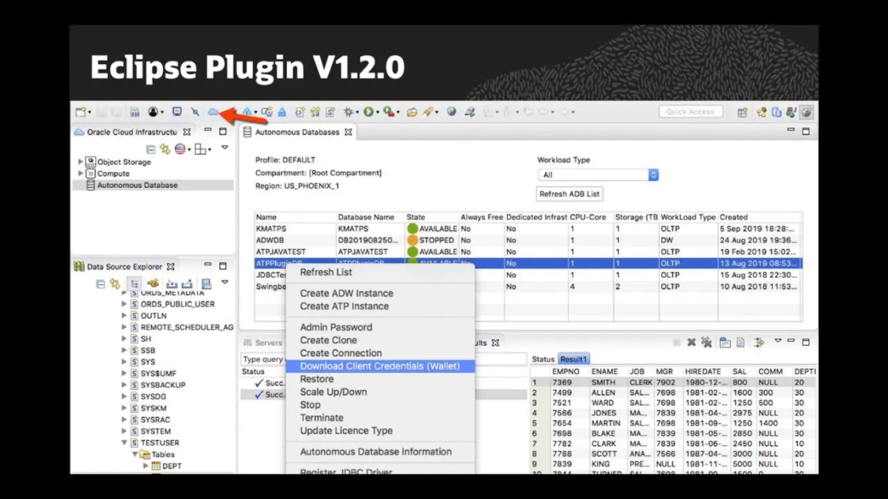Select the ADWDB row in the database table
888x499 pixels.
(x=528, y=240)
